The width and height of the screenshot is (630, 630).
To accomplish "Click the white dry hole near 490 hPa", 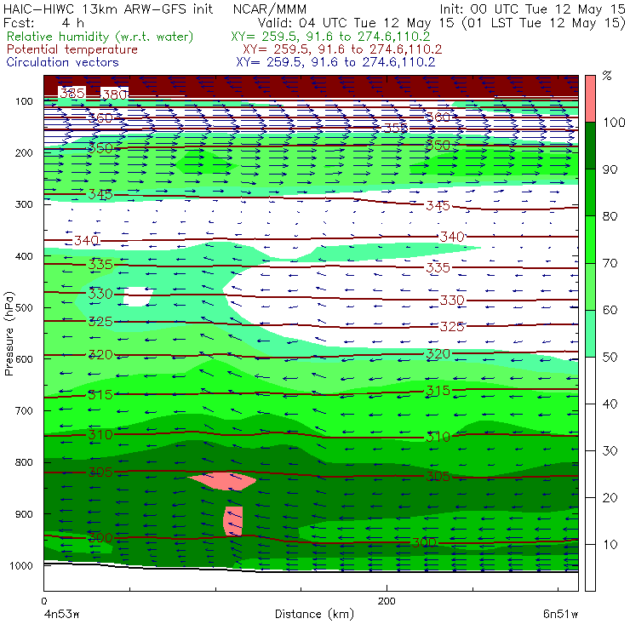I will [137, 296].
